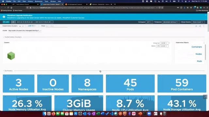This screenshot has height=117, width=209.
Task: Open the Firefox hamburger menu
Action: click(x=207, y=8)
